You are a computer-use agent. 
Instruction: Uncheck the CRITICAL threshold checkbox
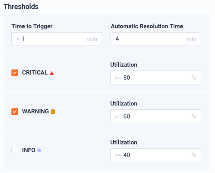pyautogui.click(x=15, y=73)
